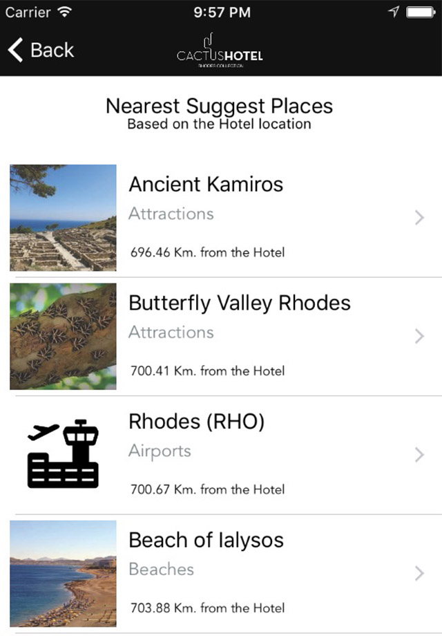
Task: Select the Ancient Kamiros title
Action: [x=206, y=185]
